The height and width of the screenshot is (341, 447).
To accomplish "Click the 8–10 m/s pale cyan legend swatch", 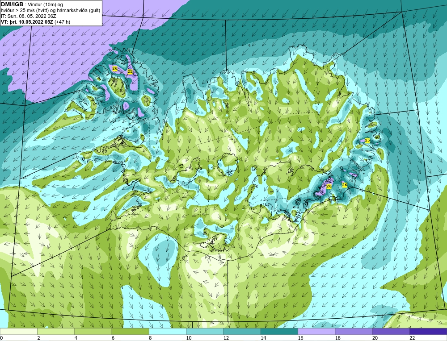I will [x=168, y=331].
